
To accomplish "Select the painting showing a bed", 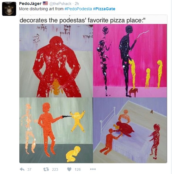I will pos(130,130).
